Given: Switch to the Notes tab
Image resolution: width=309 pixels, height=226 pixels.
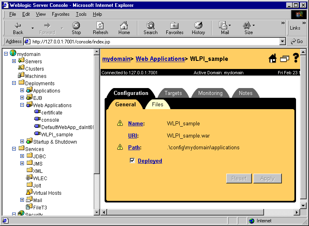Looking at the screenshot, I should 246,93.
